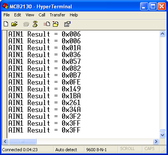Click the line reading 0x0B7
Screen dimensions: 168x155
click(45, 75)
